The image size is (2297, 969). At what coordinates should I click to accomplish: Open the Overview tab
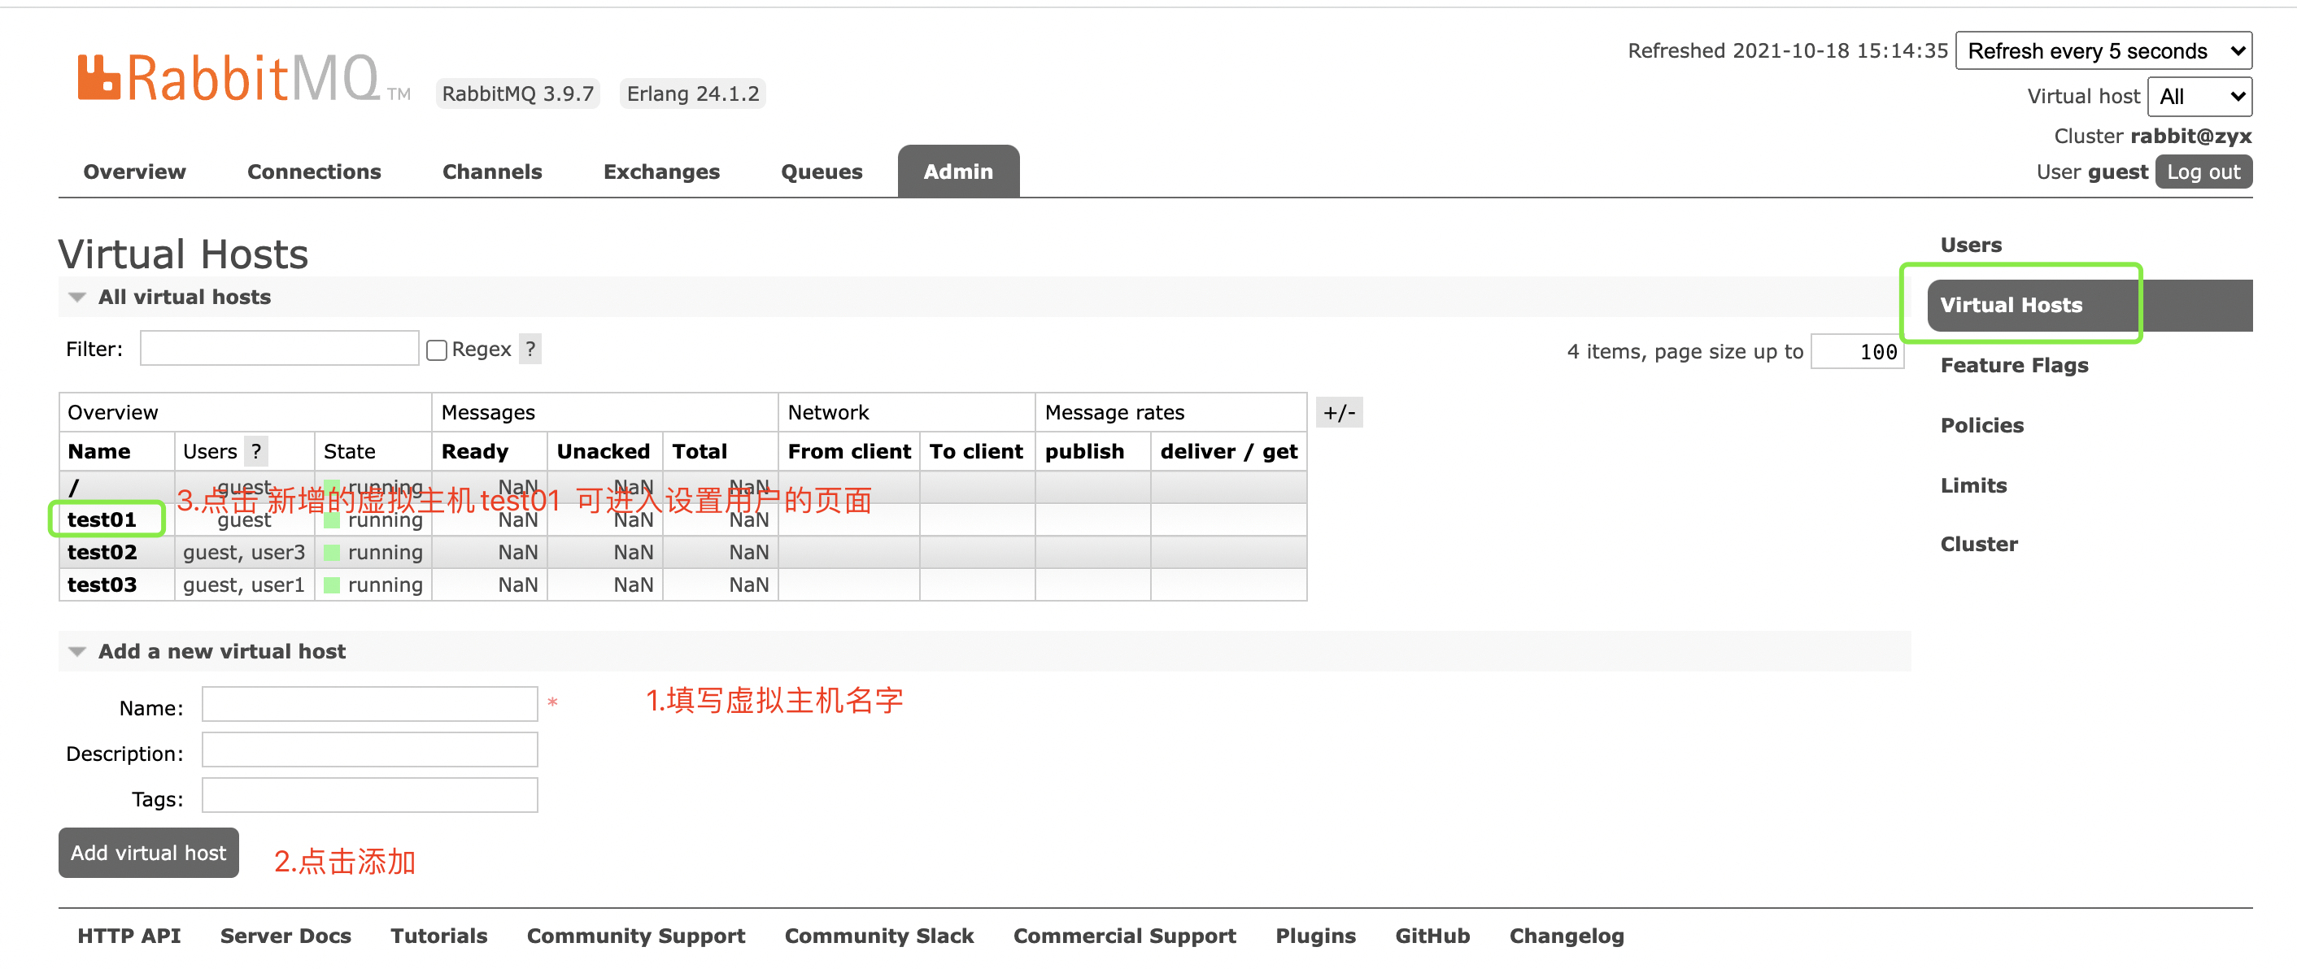135,172
